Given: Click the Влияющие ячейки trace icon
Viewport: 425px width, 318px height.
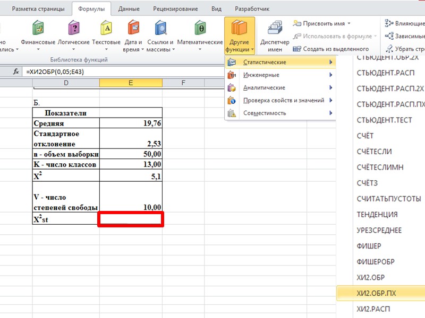Looking at the screenshot, I should [389, 23].
